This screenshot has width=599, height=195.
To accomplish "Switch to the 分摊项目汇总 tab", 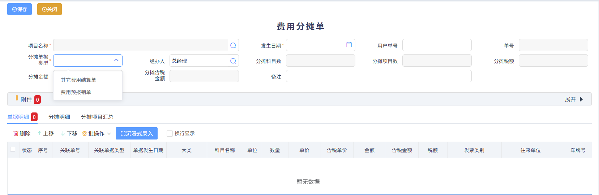I will [x=97, y=117].
